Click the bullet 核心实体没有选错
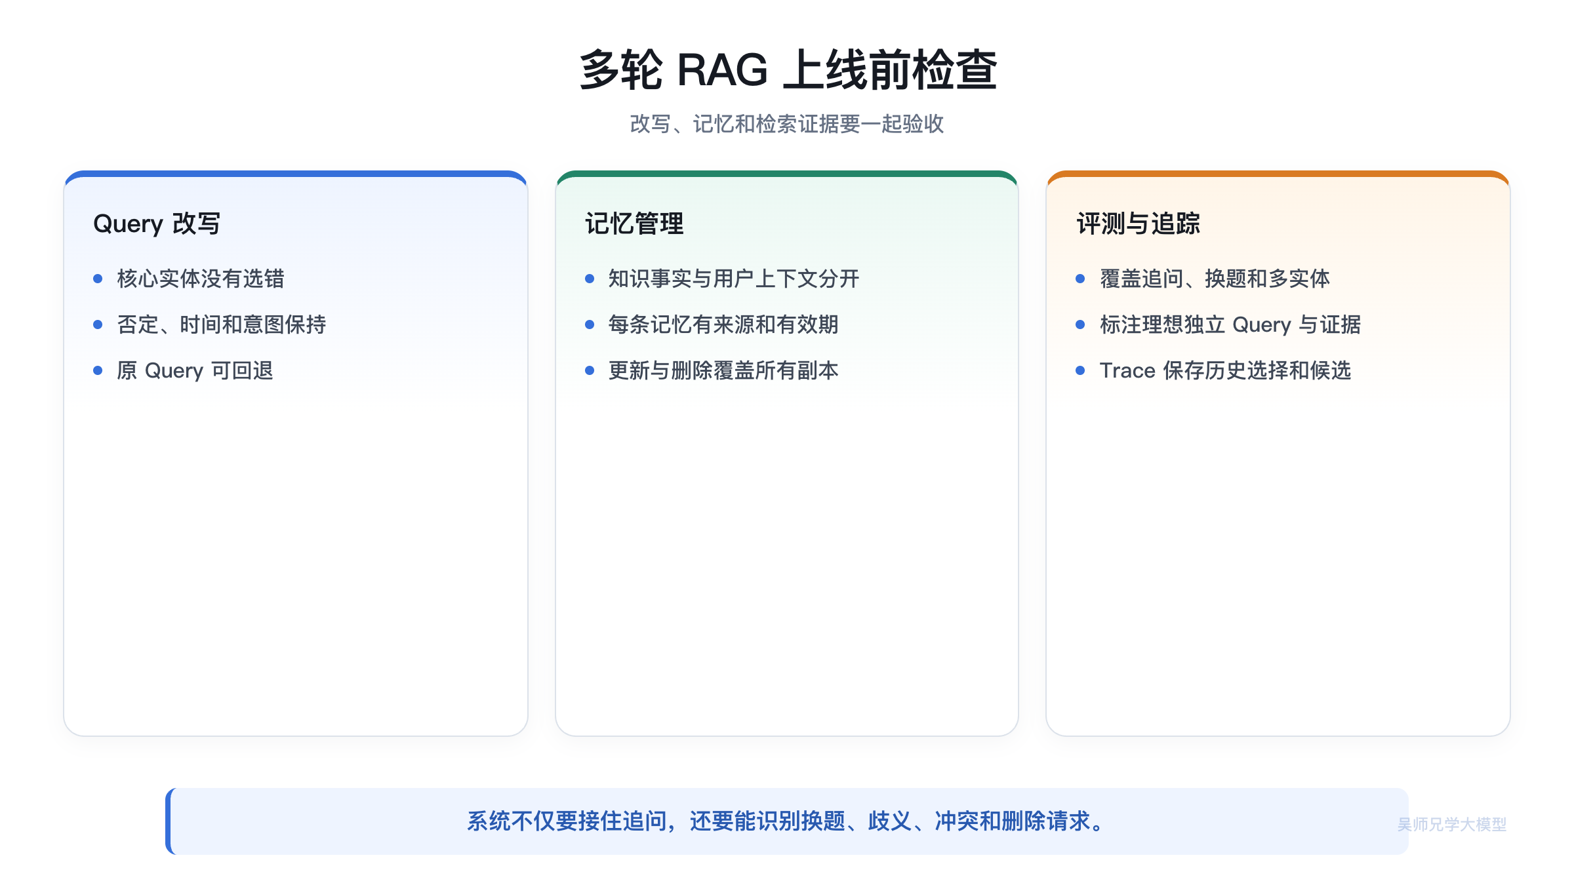Screen dimensions: 1574x885 201,279
